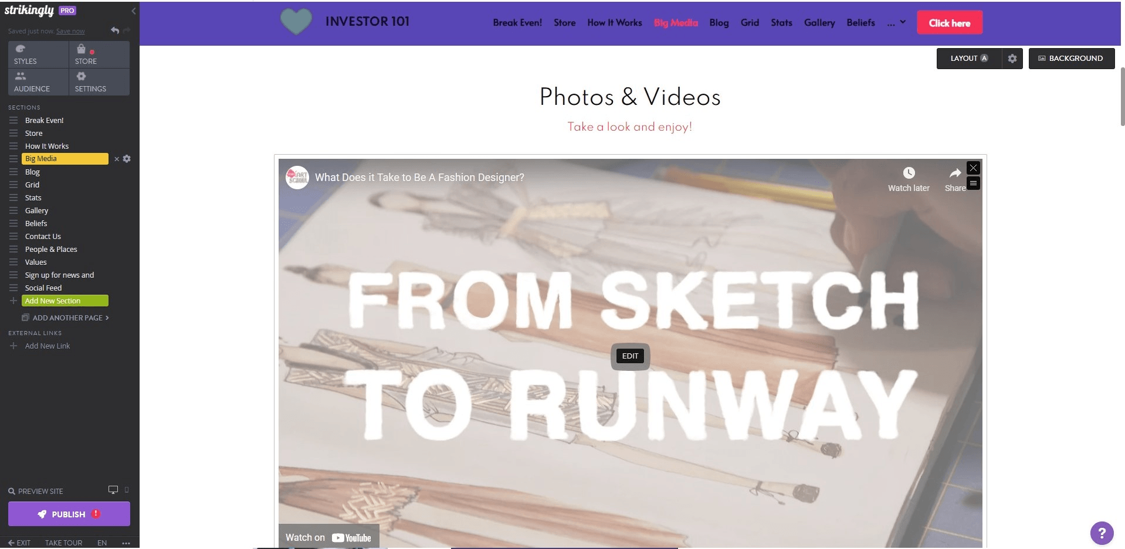Select Gallery in the sections list
1125x549 pixels.
click(36, 210)
